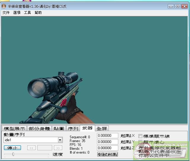Switch to the 部份身體 tab
Screen dimensions: 190x161
click(39, 129)
